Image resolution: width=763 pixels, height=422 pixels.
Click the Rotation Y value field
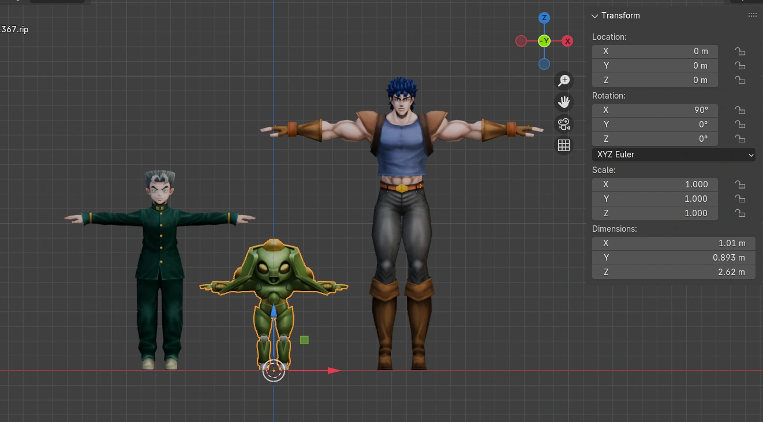click(x=655, y=125)
